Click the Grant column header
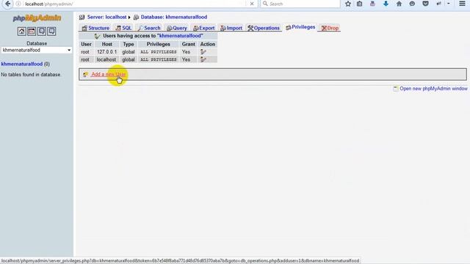 (x=188, y=44)
